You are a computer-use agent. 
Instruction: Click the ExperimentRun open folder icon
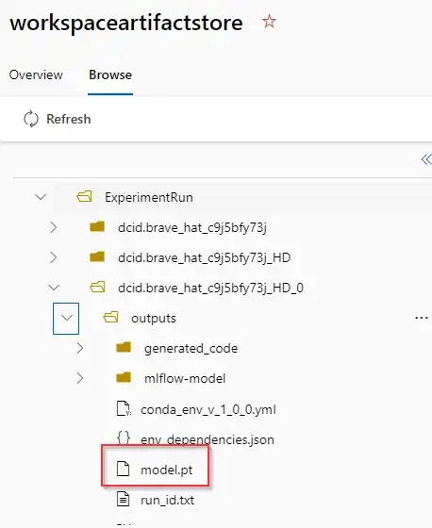[x=84, y=196]
